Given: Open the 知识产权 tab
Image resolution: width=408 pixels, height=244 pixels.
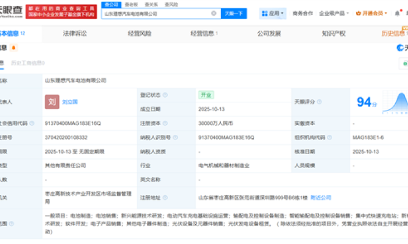Looking at the screenshot, I should click(x=333, y=33).
